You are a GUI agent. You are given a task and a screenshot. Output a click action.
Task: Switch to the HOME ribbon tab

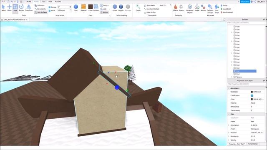29,2
